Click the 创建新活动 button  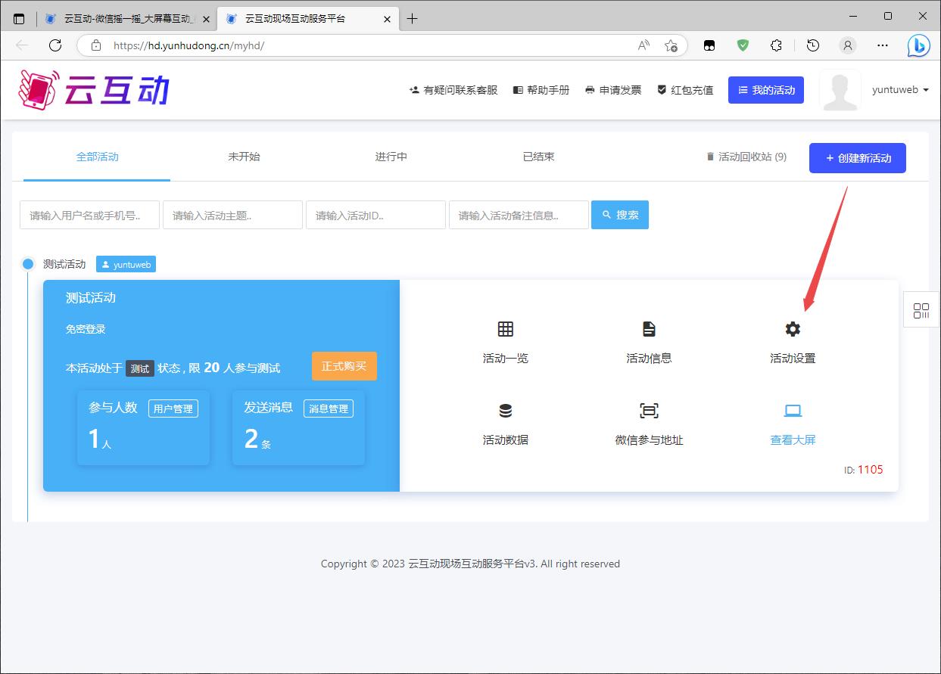coord(857,158)
